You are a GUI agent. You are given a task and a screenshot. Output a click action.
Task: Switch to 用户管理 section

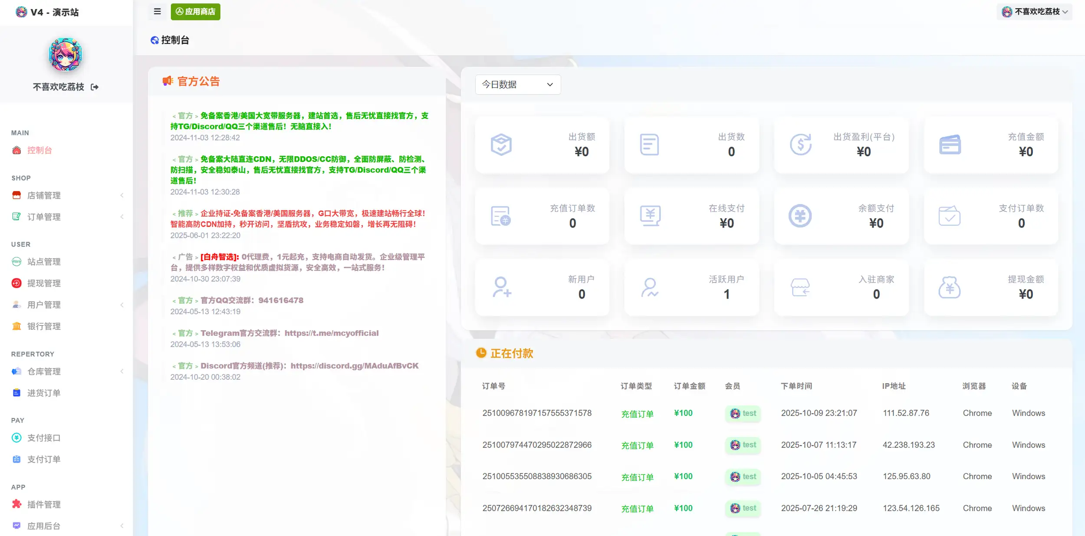[x=43, y=305]
